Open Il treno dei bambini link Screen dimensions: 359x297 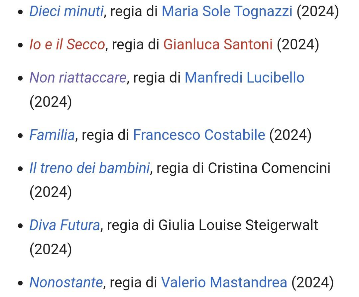click(x=89, y=168)
